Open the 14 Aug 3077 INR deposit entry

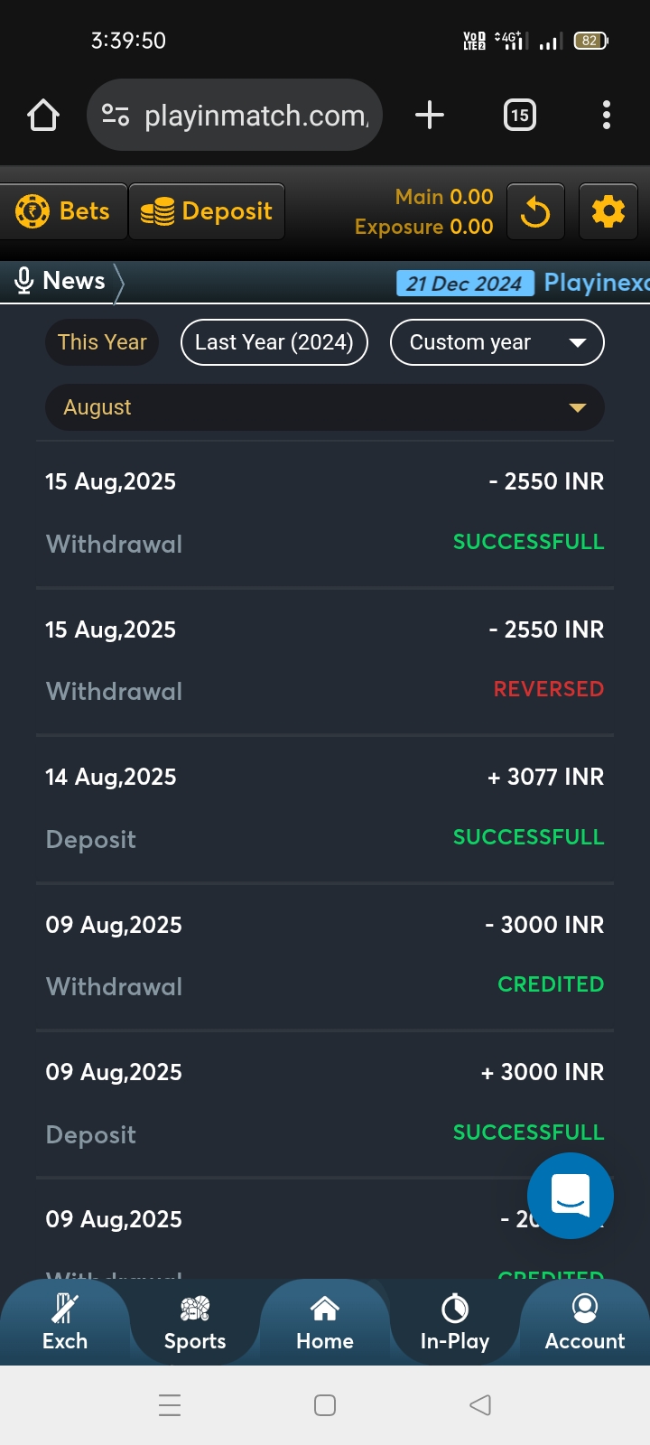(325, 807)
